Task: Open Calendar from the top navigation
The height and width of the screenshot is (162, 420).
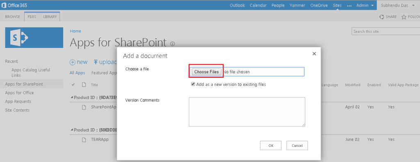Action: click(x=258, y=5)
